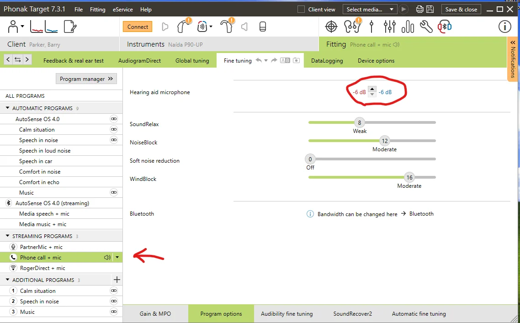Viewport: 520px width, 323px height.
Task: Open the eService menu
Action: tap(123, 9)
